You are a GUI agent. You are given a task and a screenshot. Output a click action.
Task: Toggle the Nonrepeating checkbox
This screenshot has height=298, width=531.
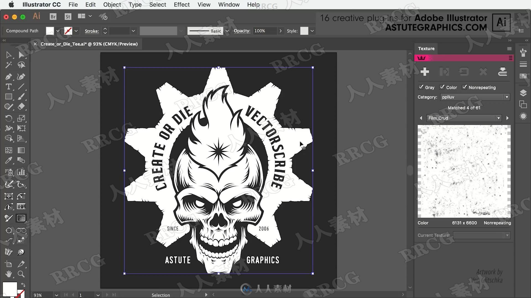(465, 87)
